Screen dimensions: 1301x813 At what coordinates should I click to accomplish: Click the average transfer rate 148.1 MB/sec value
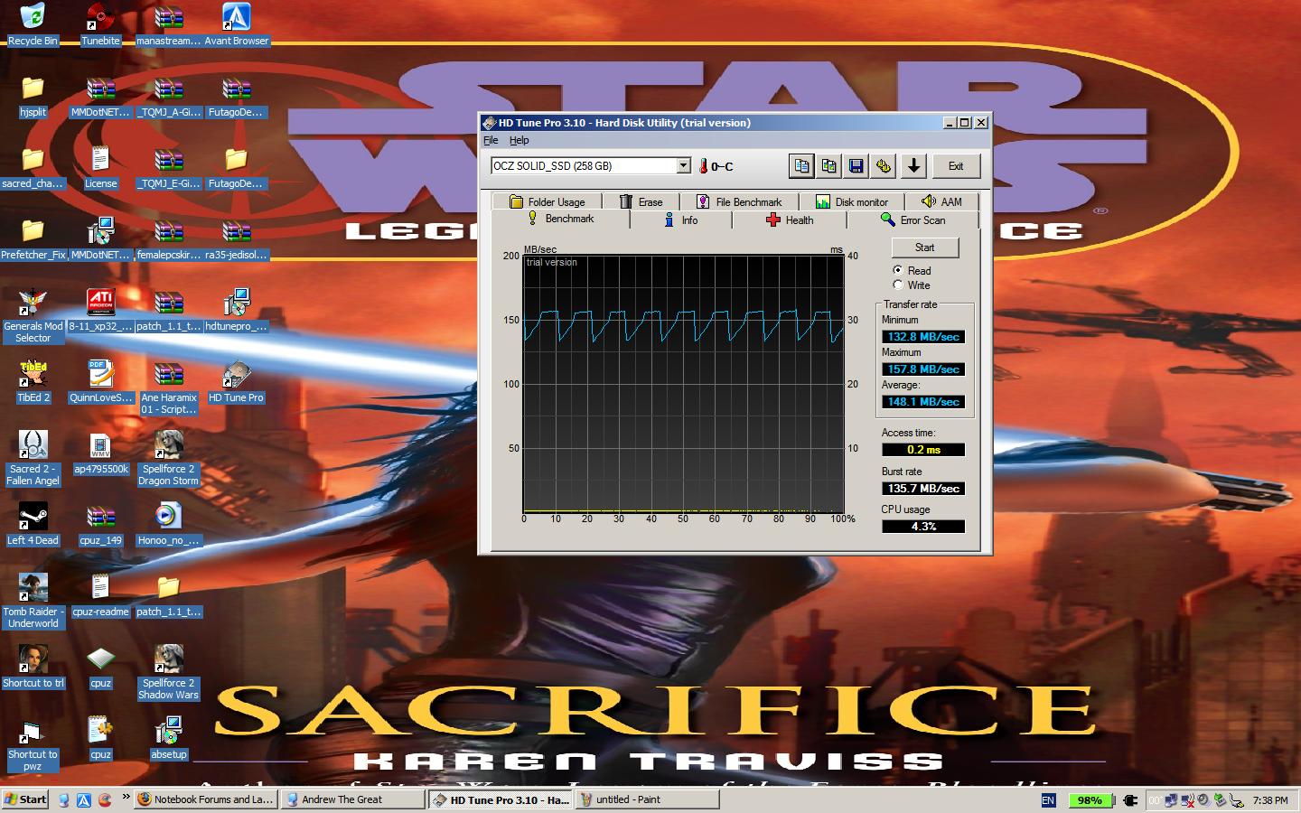click(x=923, y=401)
